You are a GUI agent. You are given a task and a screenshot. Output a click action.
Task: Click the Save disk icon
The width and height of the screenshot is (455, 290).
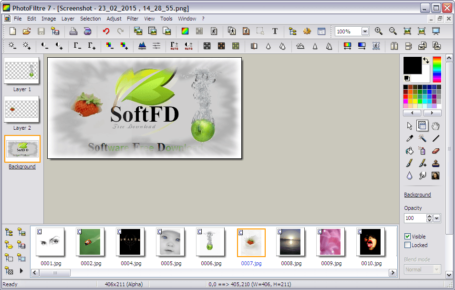click(x=41, y=31)
